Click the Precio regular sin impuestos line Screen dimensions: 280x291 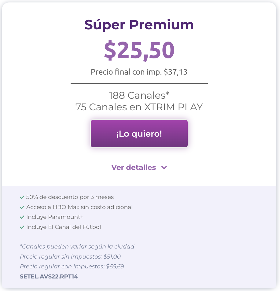(x=70, y=256)
